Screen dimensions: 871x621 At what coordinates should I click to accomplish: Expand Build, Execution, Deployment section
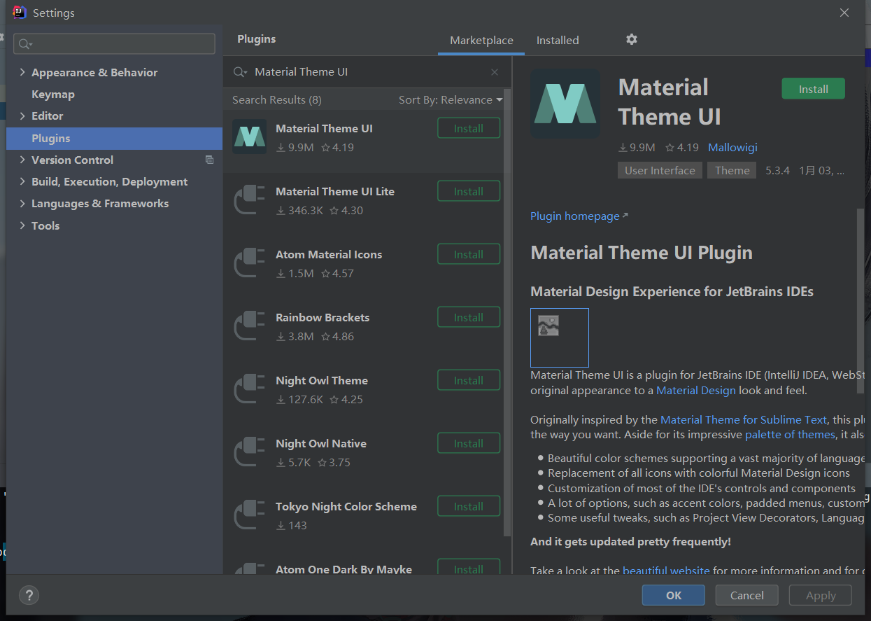click(23, 181)
